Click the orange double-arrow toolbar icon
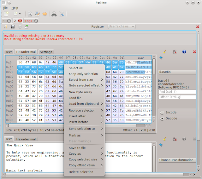 (x=45, y=14)
